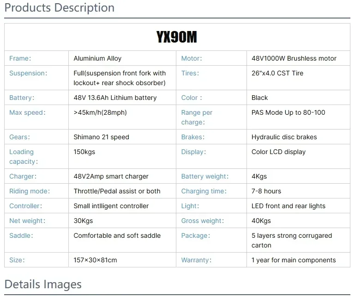This screenshot has width=355, height=297.
Task: Click the 1 year for main components text
Action: click(294, 260)
